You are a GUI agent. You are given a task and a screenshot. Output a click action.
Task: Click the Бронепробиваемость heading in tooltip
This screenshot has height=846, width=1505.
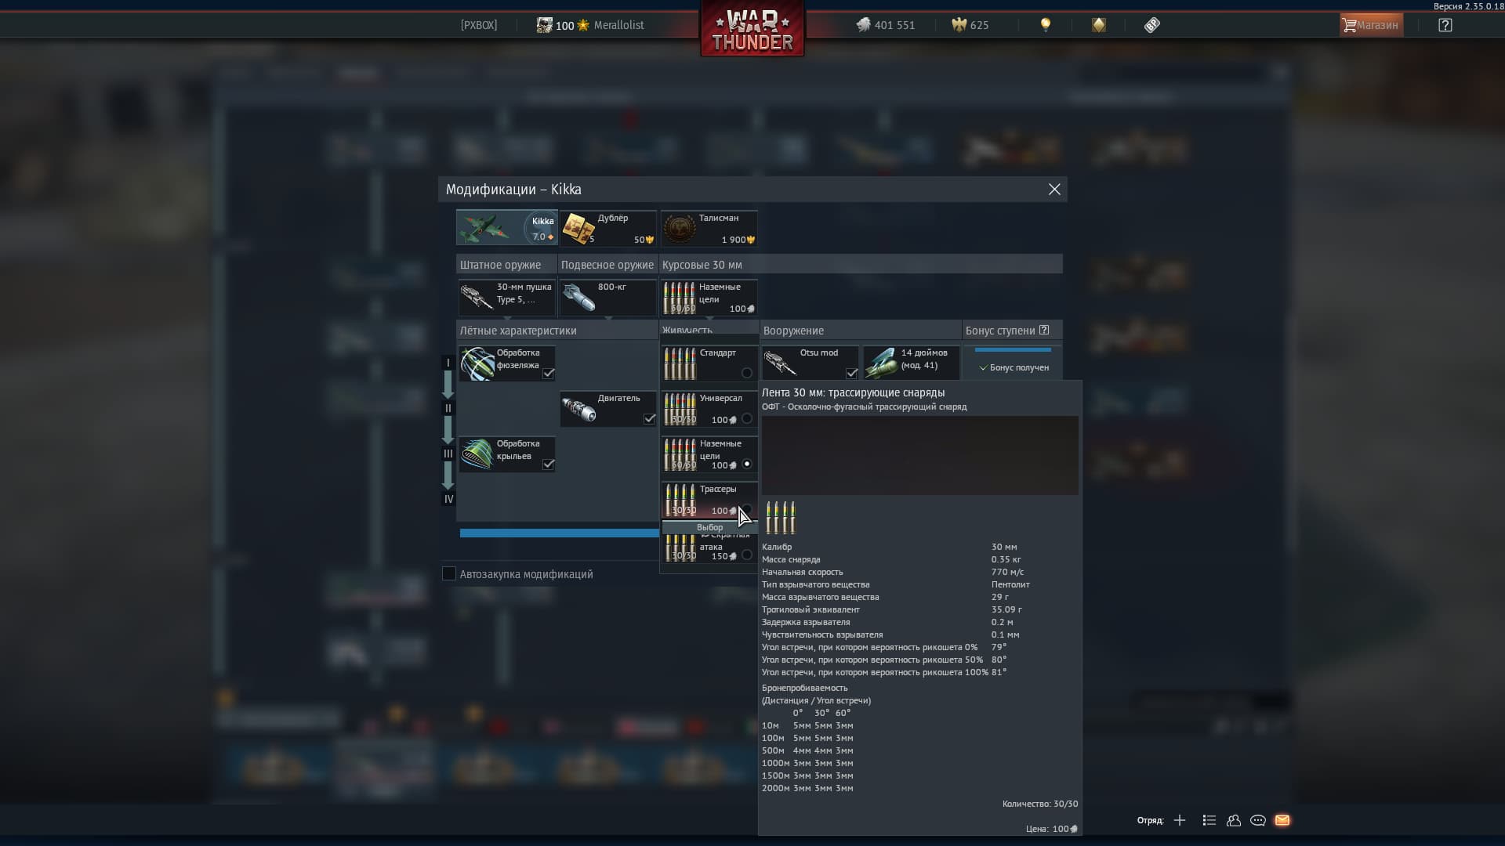click(804, 688)
